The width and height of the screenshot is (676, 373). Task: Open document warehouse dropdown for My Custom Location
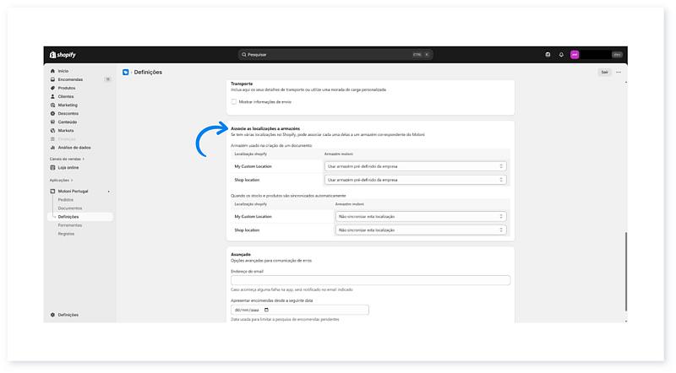[416, 166]
